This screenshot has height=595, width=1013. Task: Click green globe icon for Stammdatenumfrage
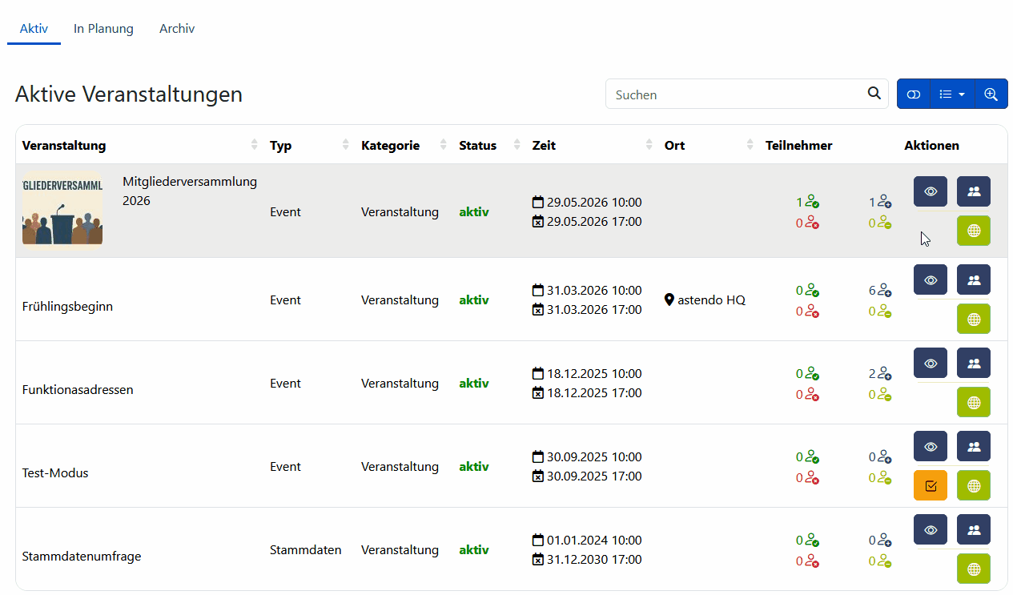tap(973, 569)
